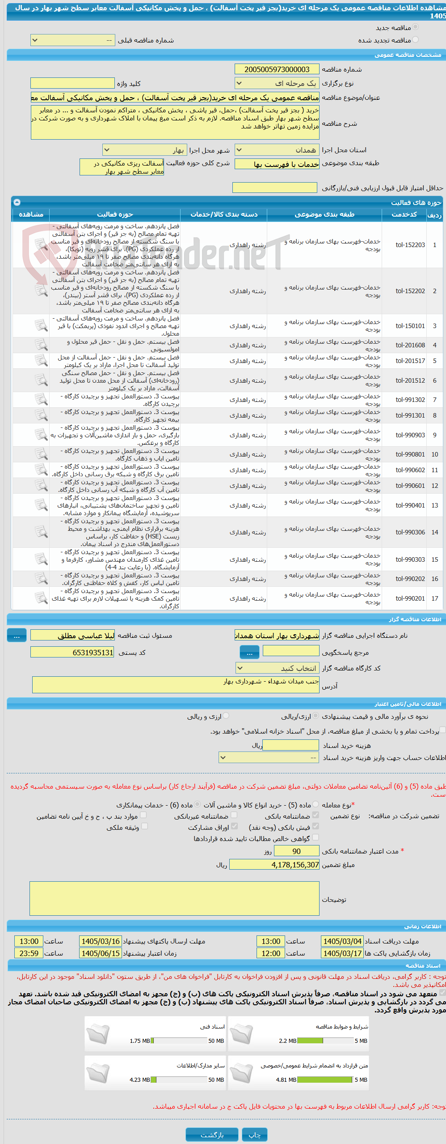Open the magnifier icon for row tol-991302
The height and width of the screenshot is (1144, 446).
click(41, 399)
